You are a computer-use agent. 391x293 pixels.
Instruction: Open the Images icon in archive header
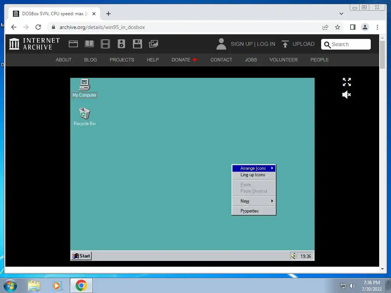[153, 44]
